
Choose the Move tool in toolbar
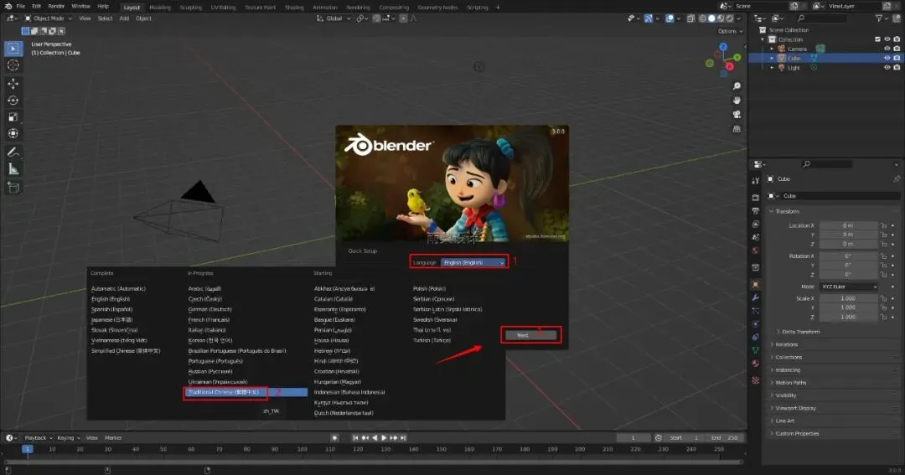(x=13, y=84)
